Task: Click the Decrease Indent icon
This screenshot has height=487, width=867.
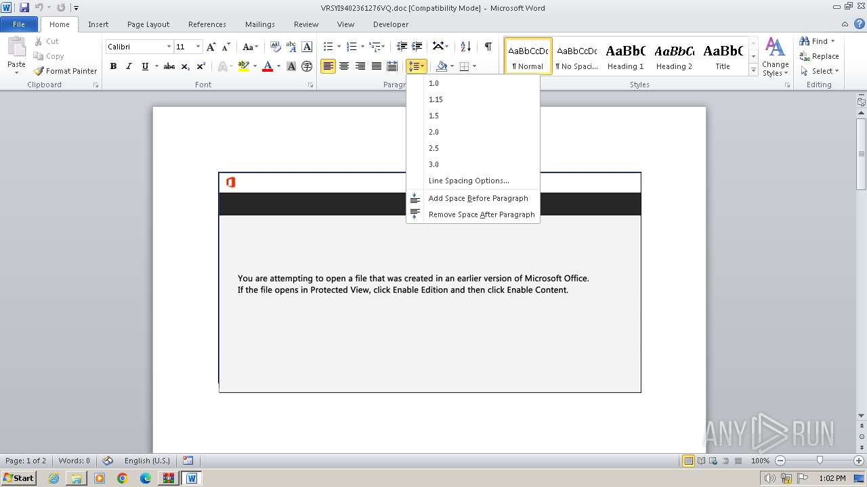Action: coord(402,47)
